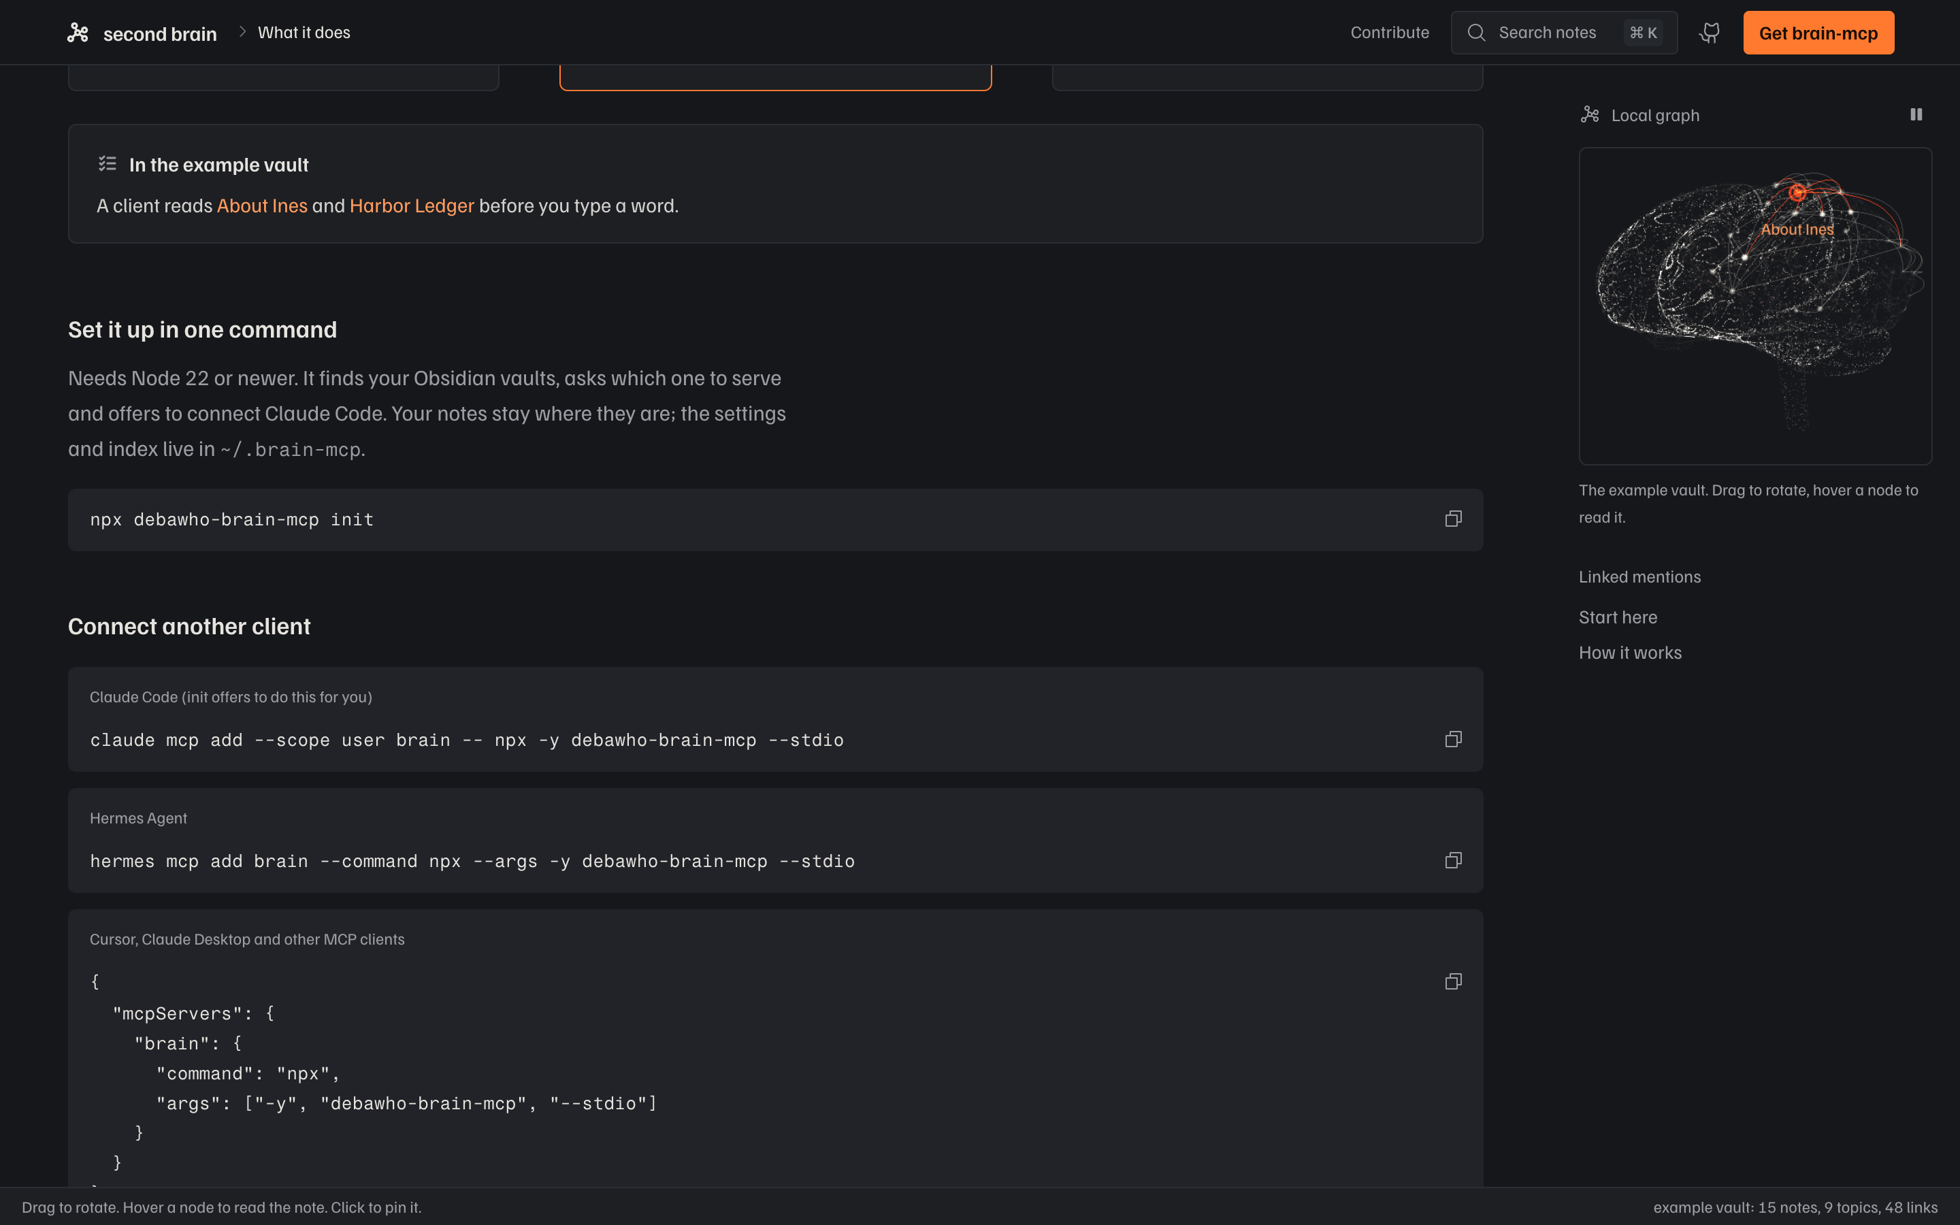Click the Set it up in one command heading
Viewport: 1960px width, 1225px height.
203,330
